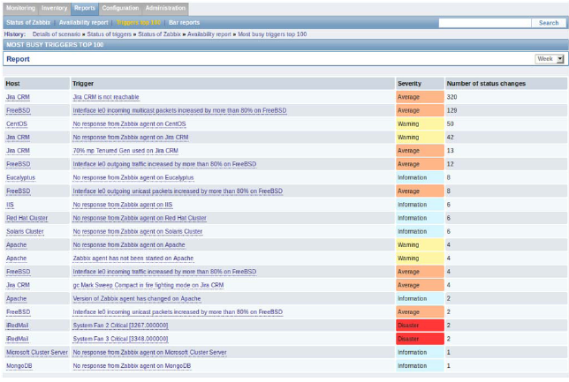Screen dimensions: 569x382
Task: Open incoming multicast packets trigger on FreeBSD
Action: (x=179, y=110)
